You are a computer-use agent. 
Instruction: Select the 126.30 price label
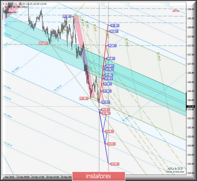(107, 91)
